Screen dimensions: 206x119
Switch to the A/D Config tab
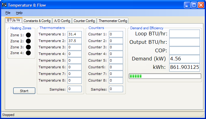point(62,21)
